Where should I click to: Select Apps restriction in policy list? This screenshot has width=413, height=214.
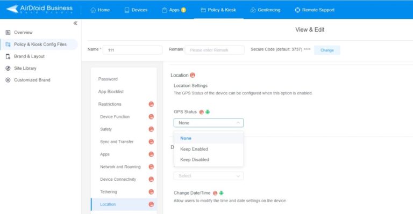[x=105, y=154]
